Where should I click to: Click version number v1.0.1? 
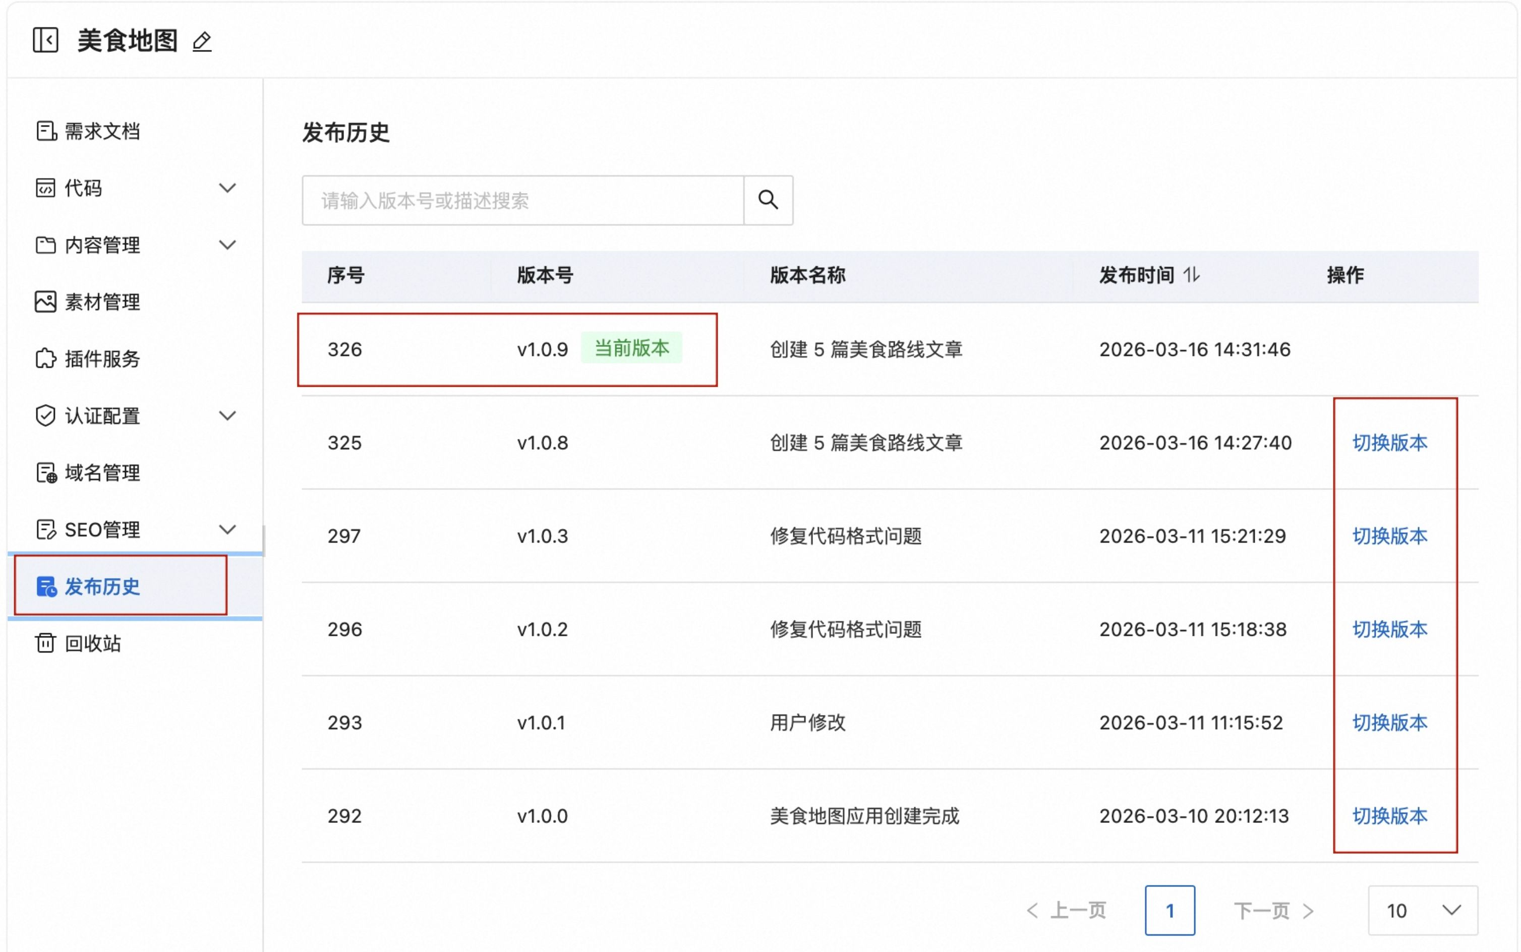[541, 722]
